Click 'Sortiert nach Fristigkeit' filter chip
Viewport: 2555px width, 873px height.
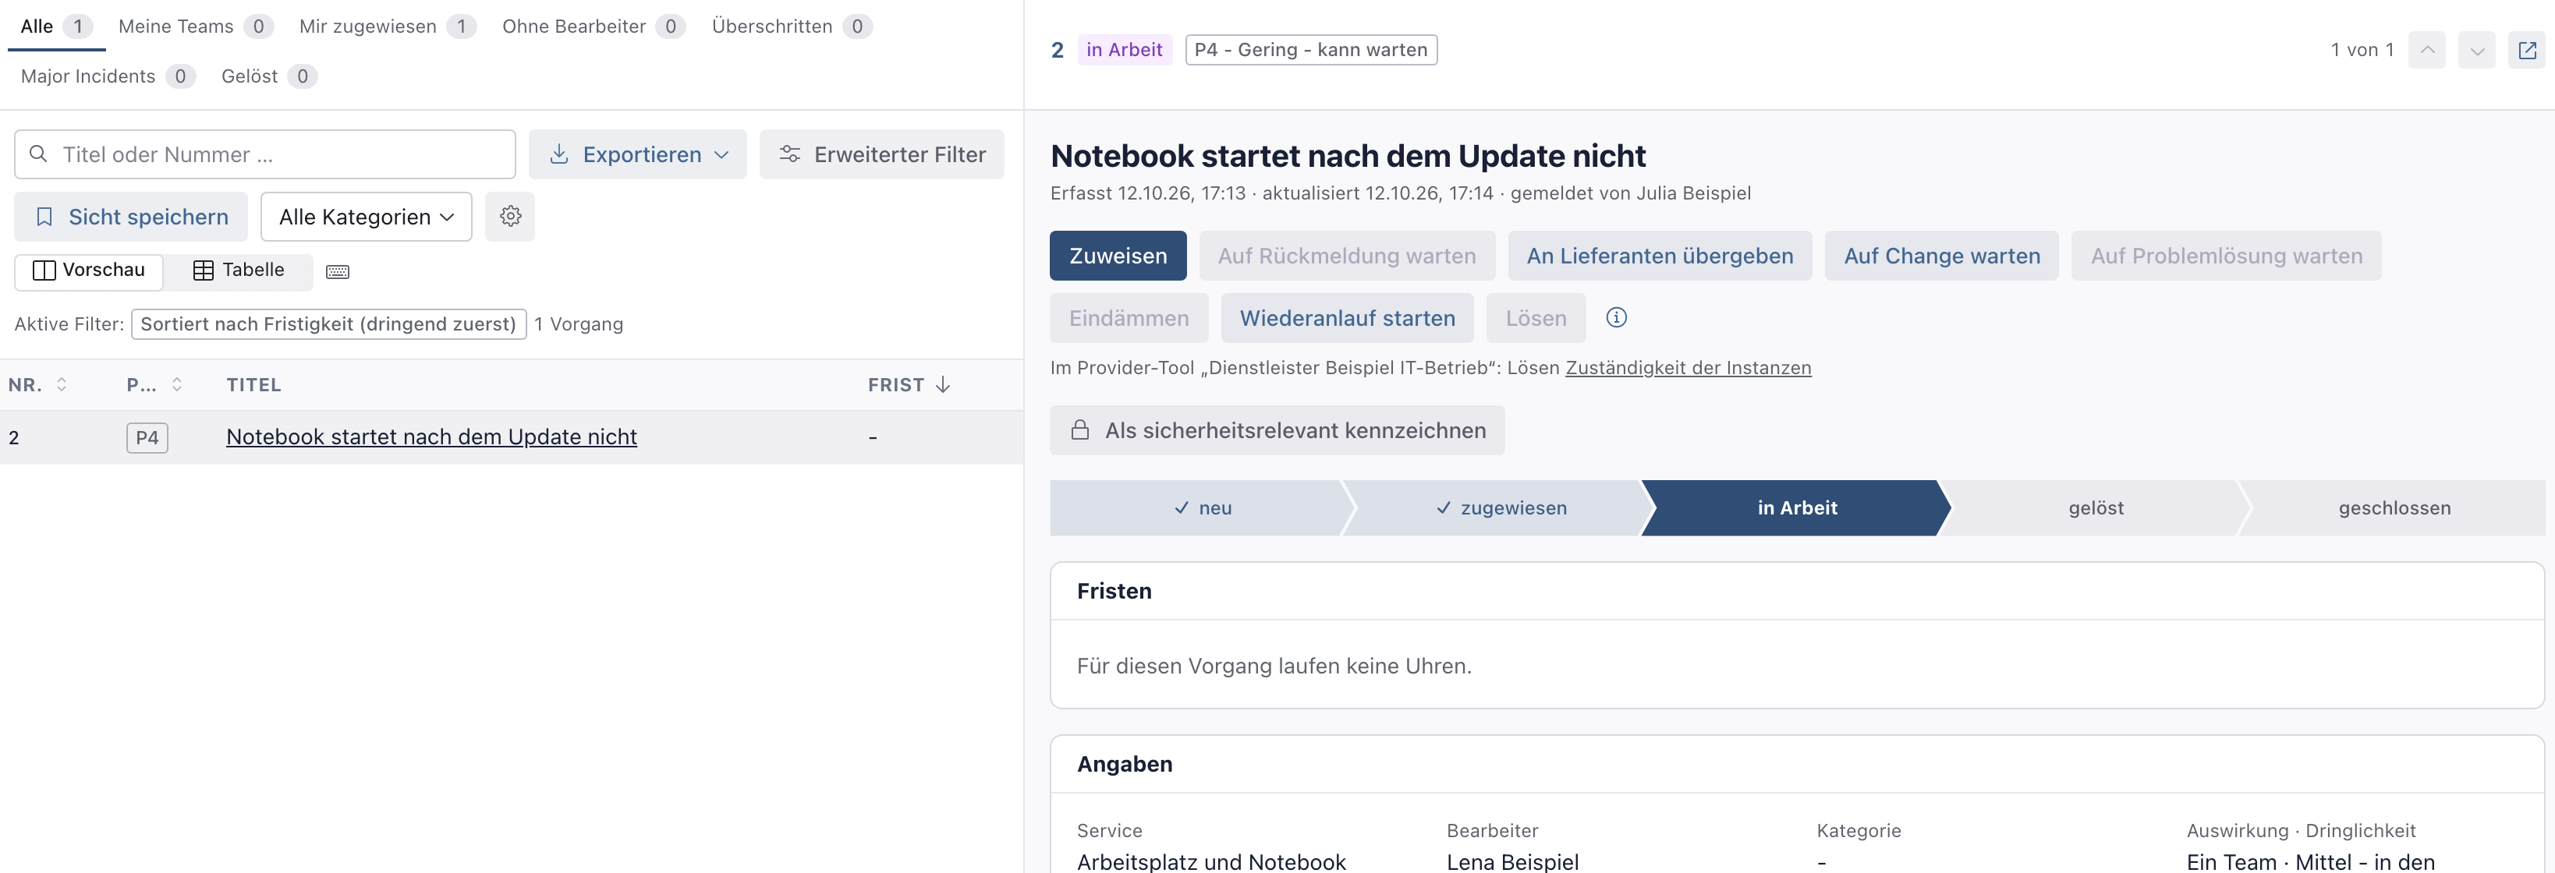[328, 324]
